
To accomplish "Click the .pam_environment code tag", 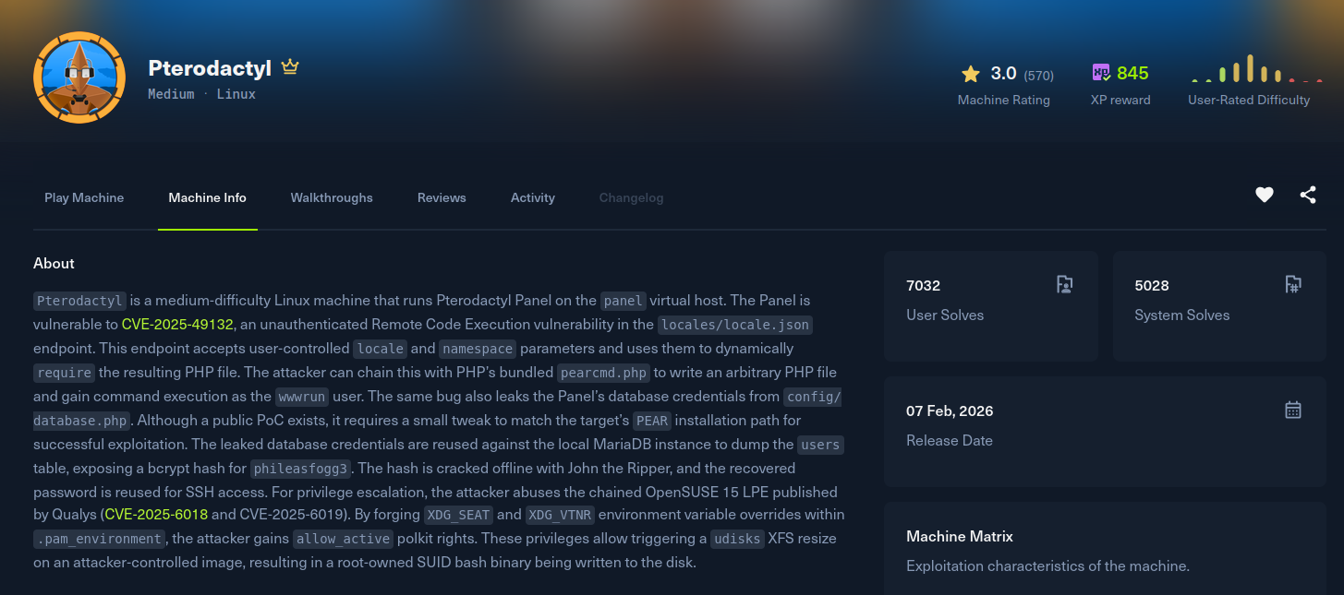I will [100, 539].
